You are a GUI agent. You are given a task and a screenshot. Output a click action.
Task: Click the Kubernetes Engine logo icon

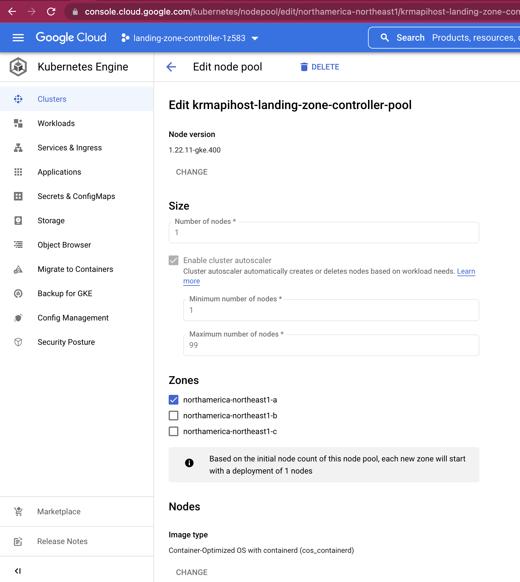click(18, 67)
